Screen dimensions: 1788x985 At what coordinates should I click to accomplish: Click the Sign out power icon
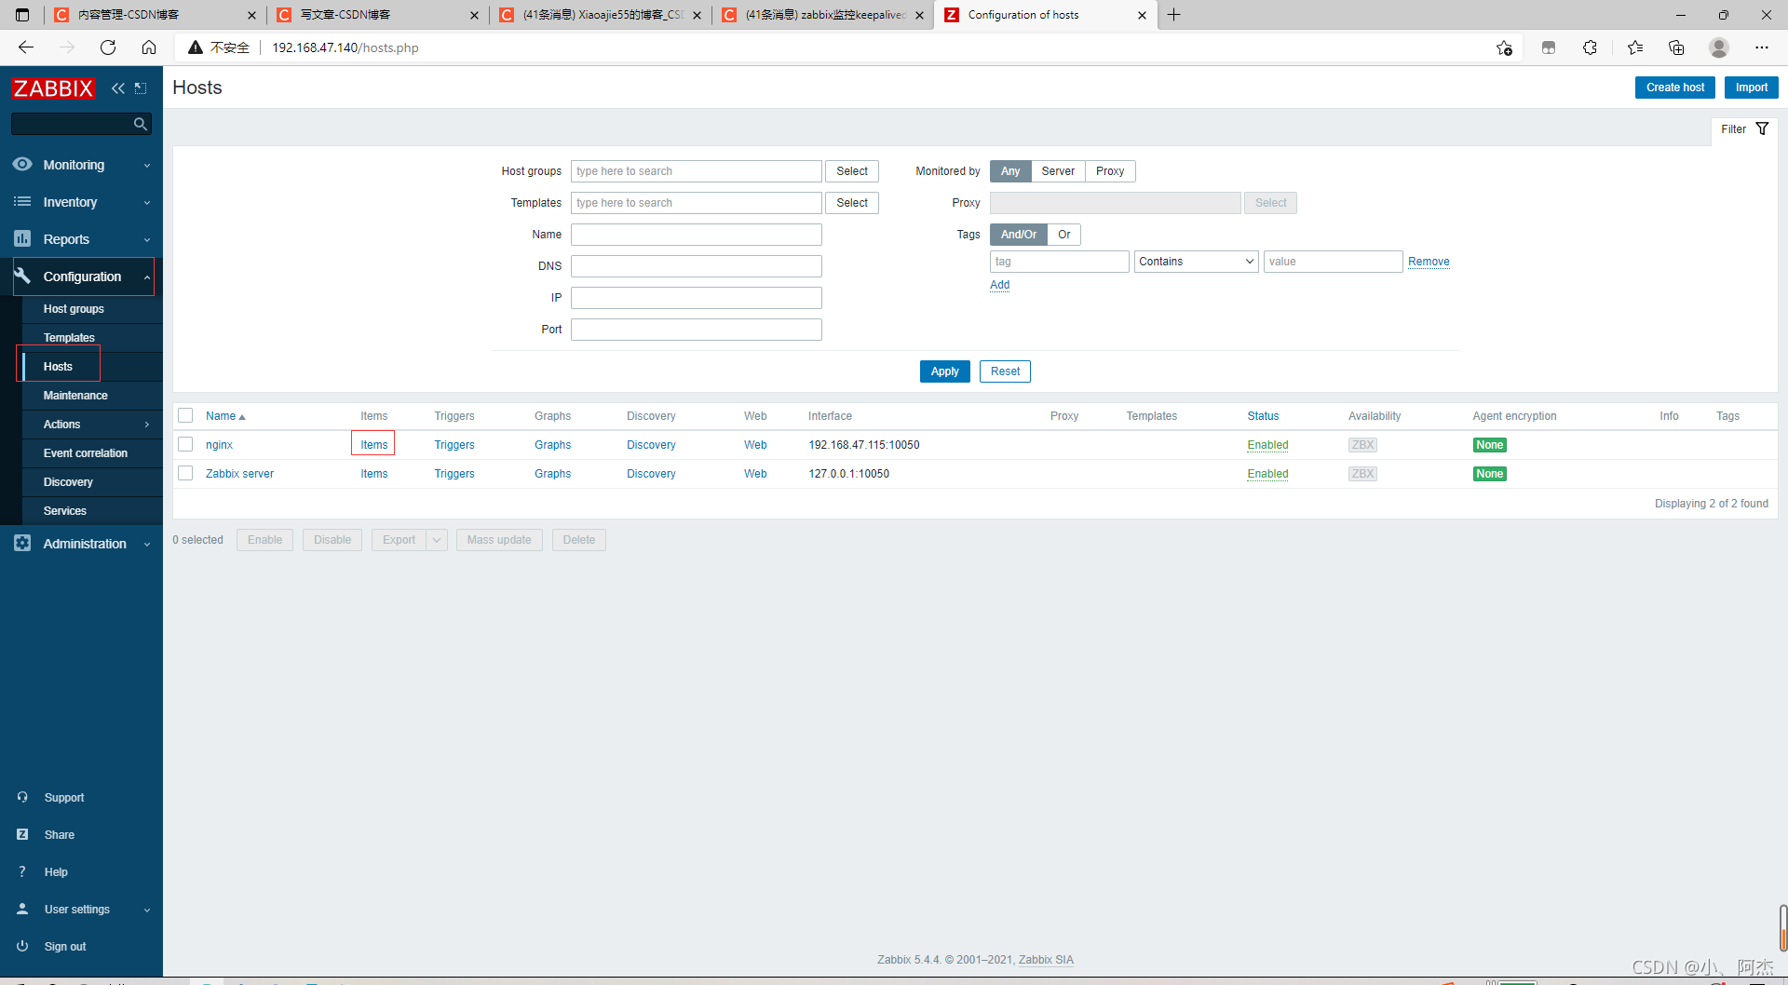click(x=22, y=946)
